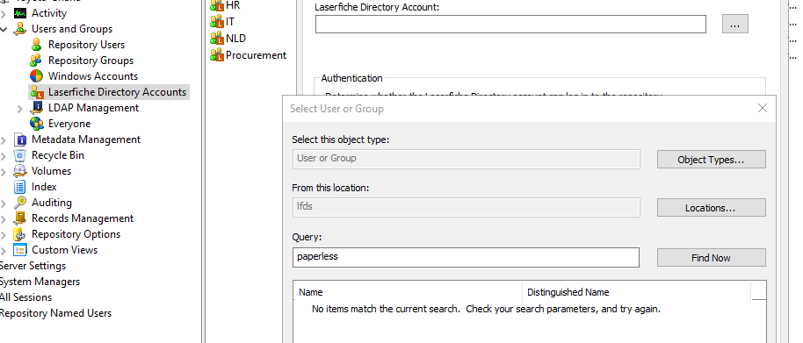Select the Everyone globe icon

(x=36, y=124)
